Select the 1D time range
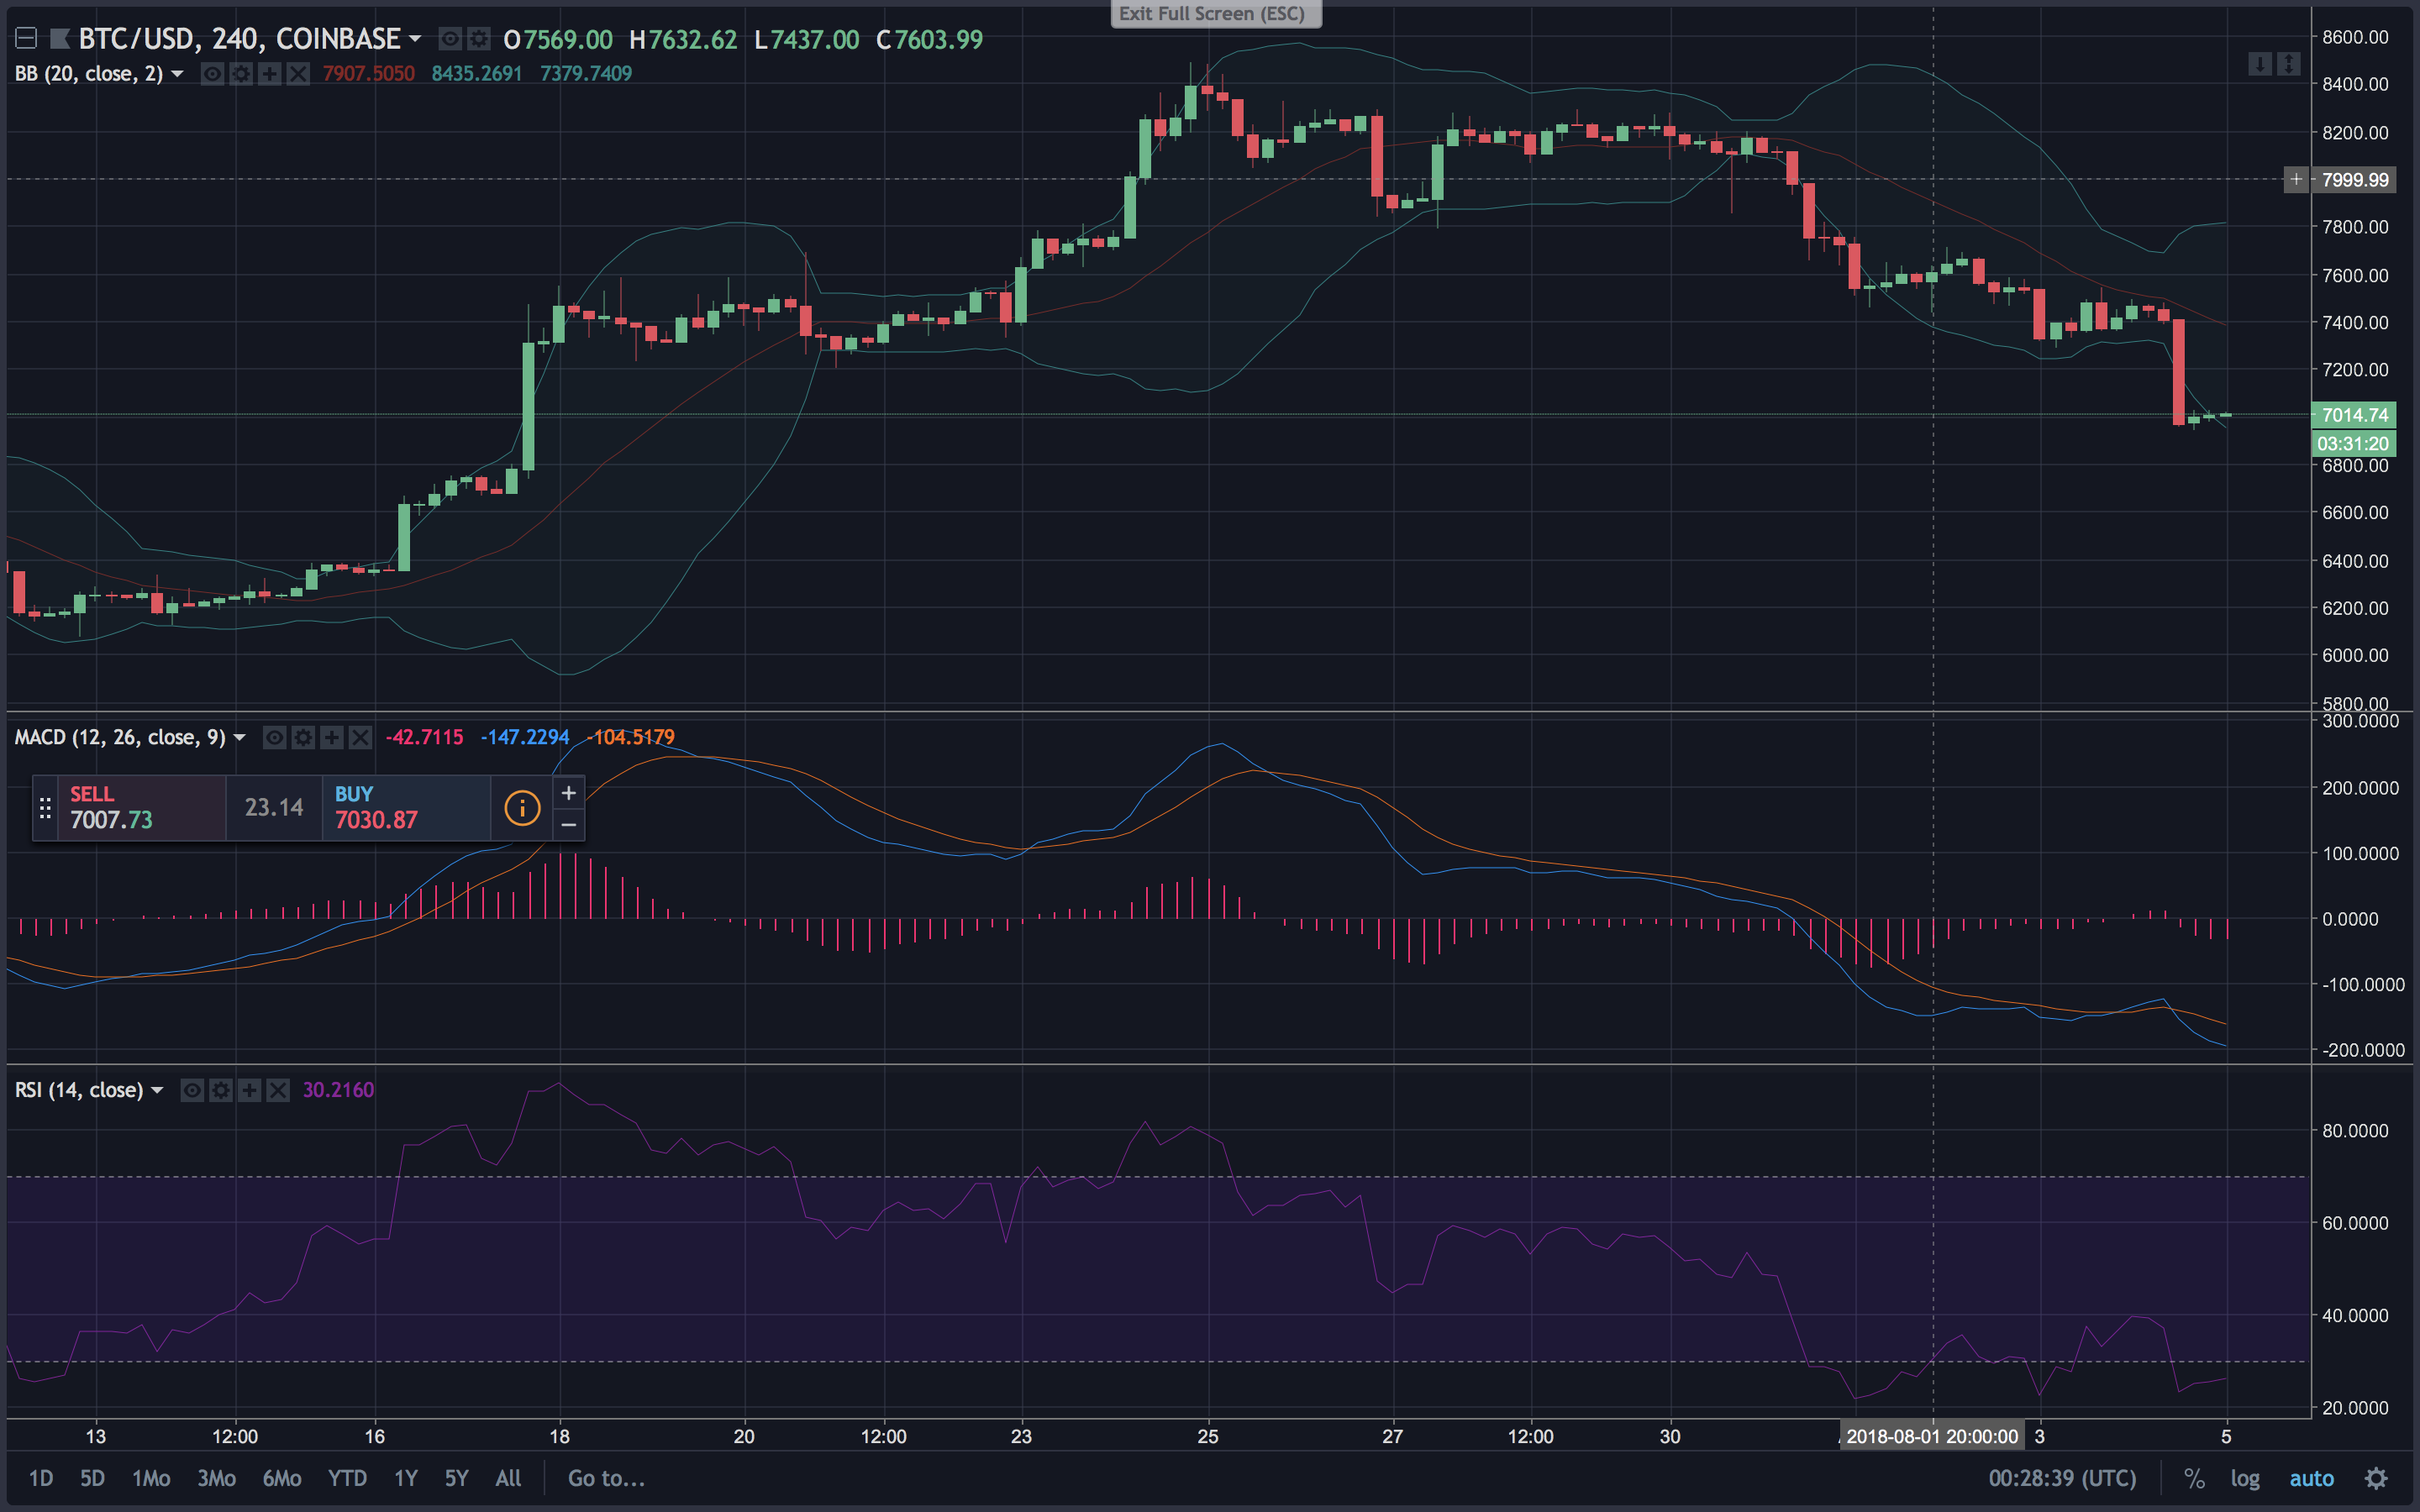This screenshot has height=1512, width=2420. click(41, 1478)
